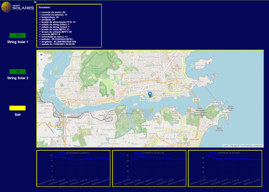This screenshot has height=192, width=269.
Task: Select the 'corrente da baterias: 73' line
Action: click(53, 15)
